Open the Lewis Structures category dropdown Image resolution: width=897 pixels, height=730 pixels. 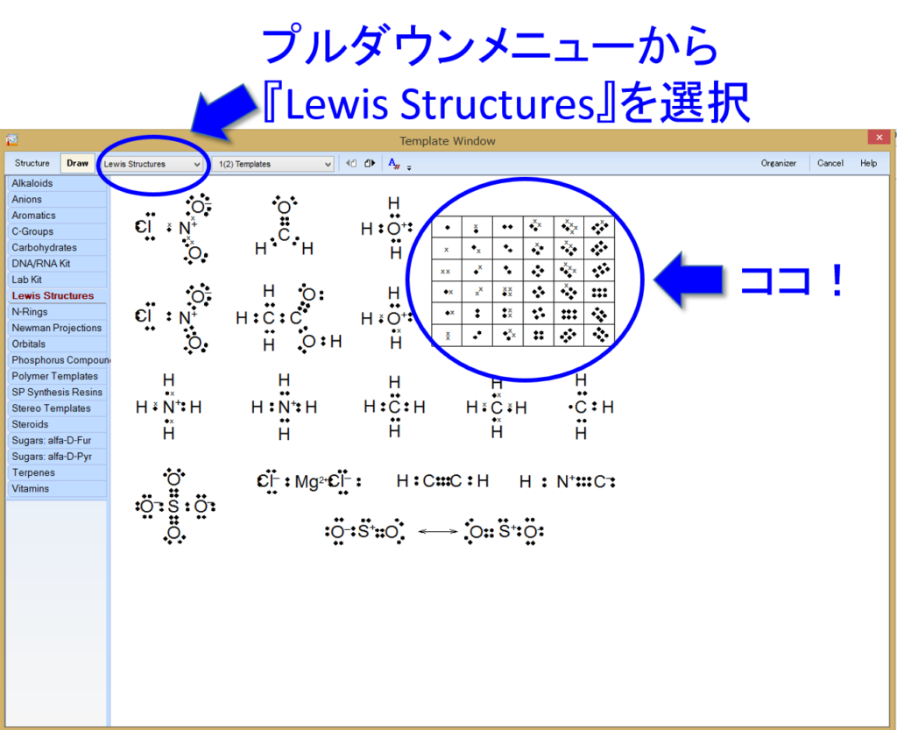pos(152,163)
